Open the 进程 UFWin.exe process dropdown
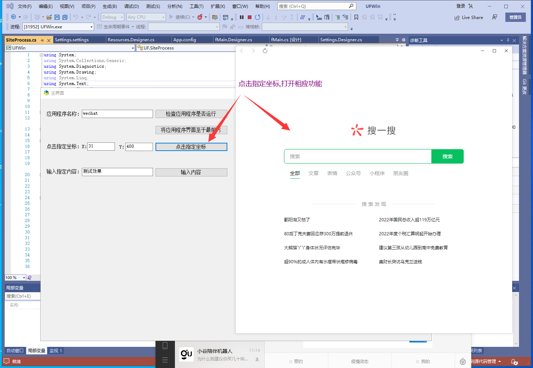This screenshot has height=368, width=533. (x=58, y=27)
